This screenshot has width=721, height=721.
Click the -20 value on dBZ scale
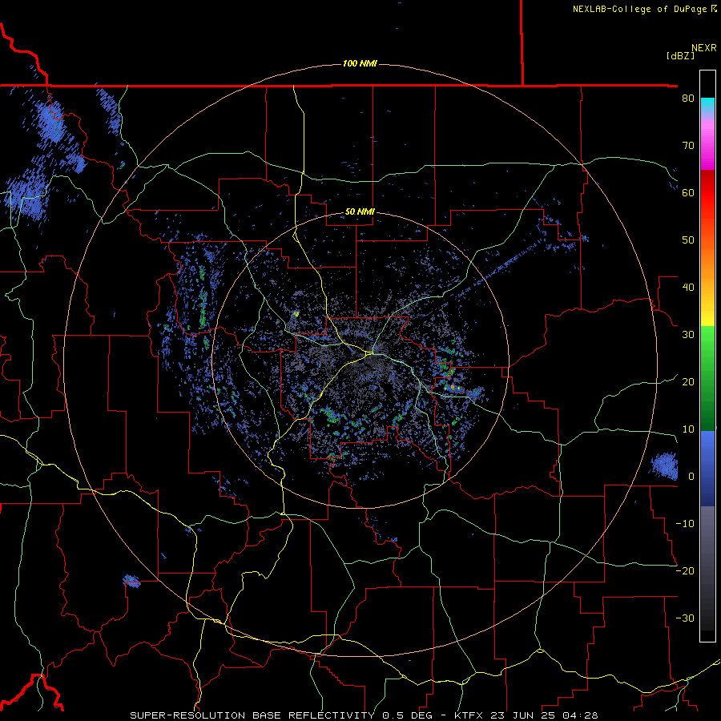point(685,571)
